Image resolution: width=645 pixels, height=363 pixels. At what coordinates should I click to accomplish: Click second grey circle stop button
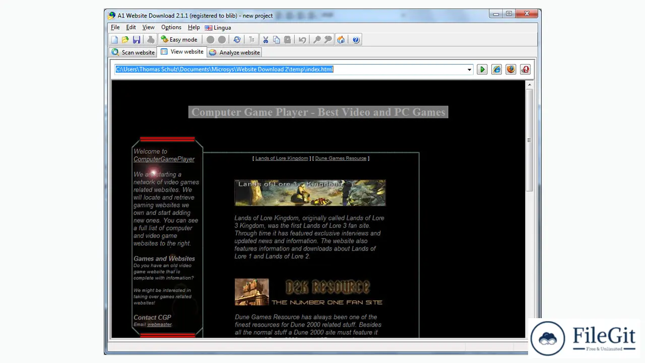(x=222, y=40)
